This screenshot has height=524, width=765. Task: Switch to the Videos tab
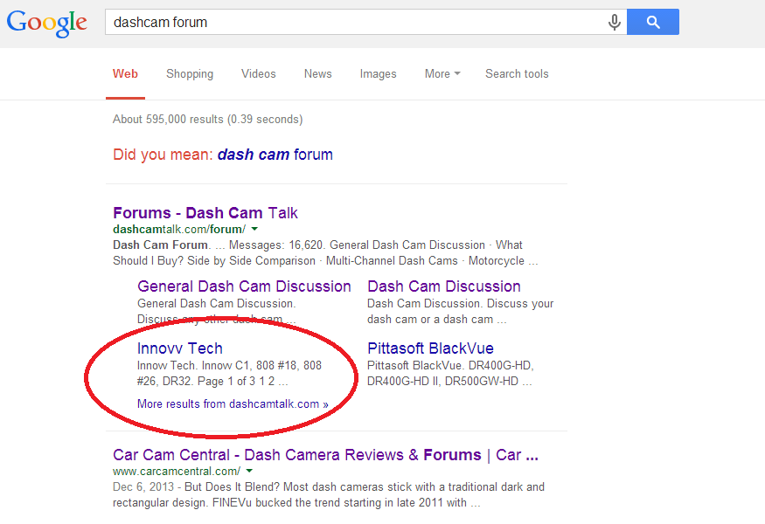pos(259,73)
